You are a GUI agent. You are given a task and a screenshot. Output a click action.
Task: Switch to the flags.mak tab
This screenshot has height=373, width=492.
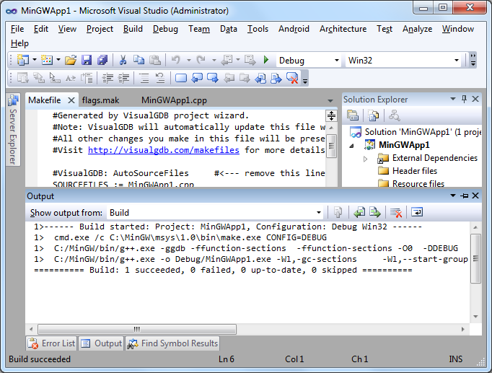pos(100,100)
